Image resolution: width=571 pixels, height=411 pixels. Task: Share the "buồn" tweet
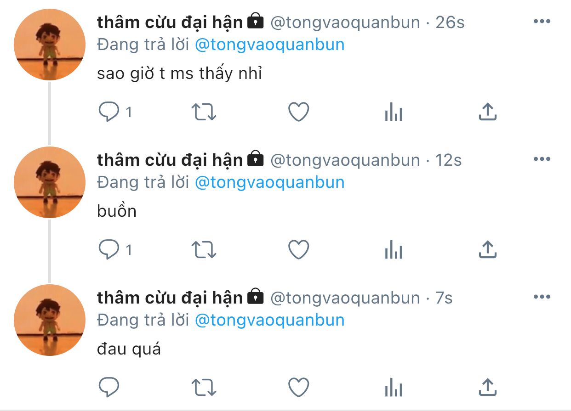pos(488,249)
